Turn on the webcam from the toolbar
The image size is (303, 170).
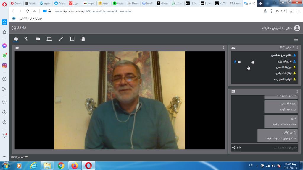(38, 39)
